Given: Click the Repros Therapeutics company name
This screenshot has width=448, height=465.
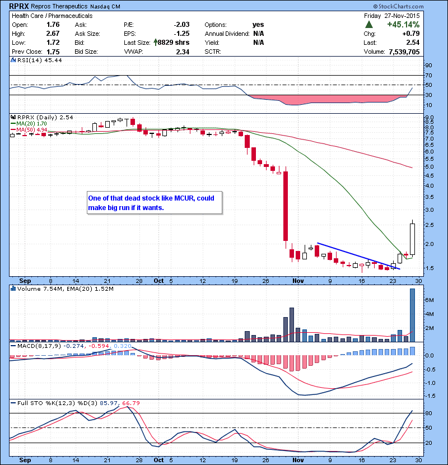Looking at the screenshot, I should pos(59,6).
